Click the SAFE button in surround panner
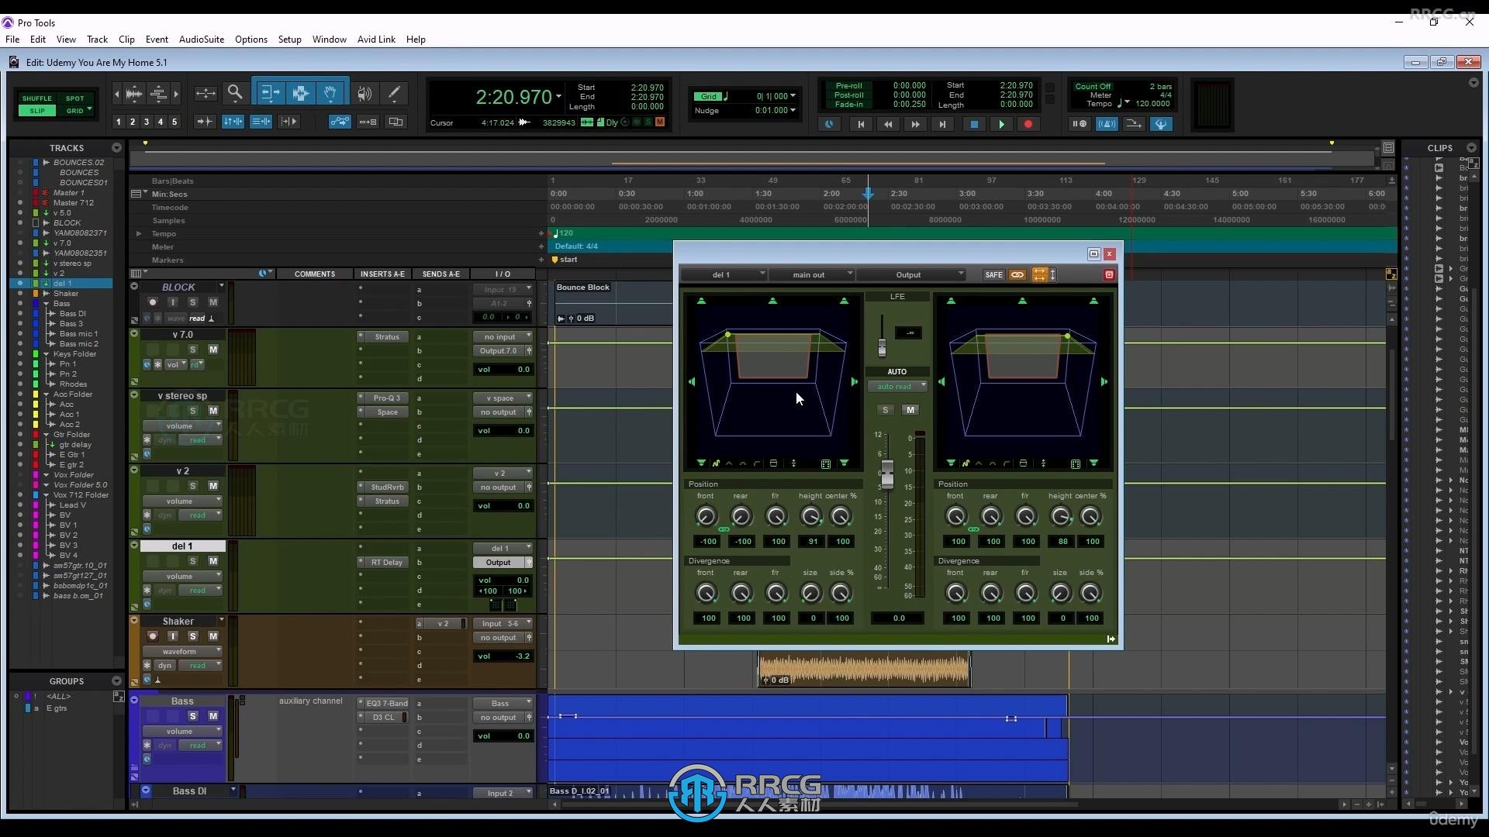Screen dimensions: 1489x837 point(993,274)
